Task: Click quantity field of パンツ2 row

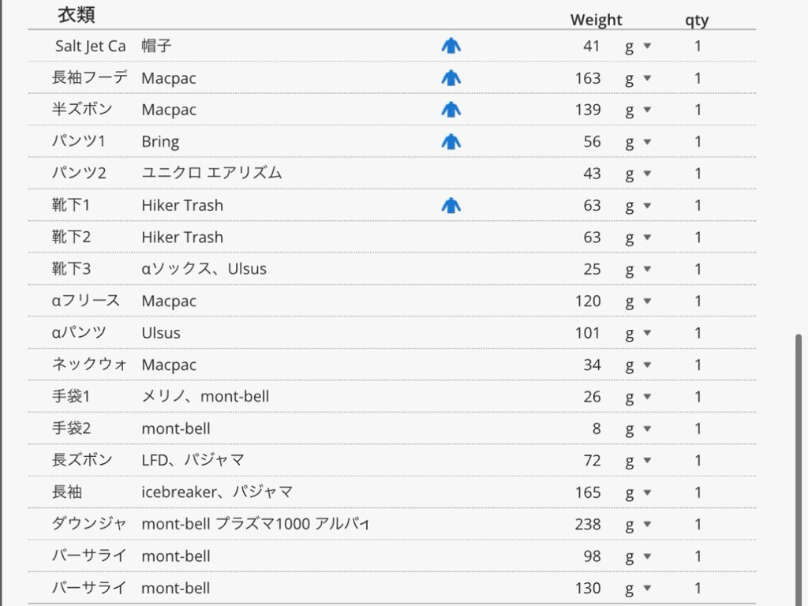Action: (698, 174)
